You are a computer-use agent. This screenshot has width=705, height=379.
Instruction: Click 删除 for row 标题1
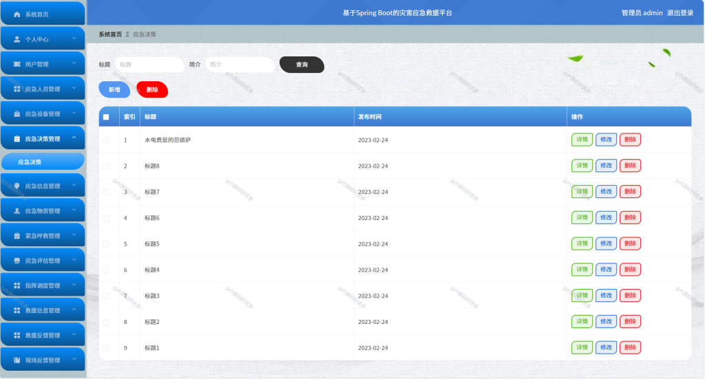tap(630, 347)
